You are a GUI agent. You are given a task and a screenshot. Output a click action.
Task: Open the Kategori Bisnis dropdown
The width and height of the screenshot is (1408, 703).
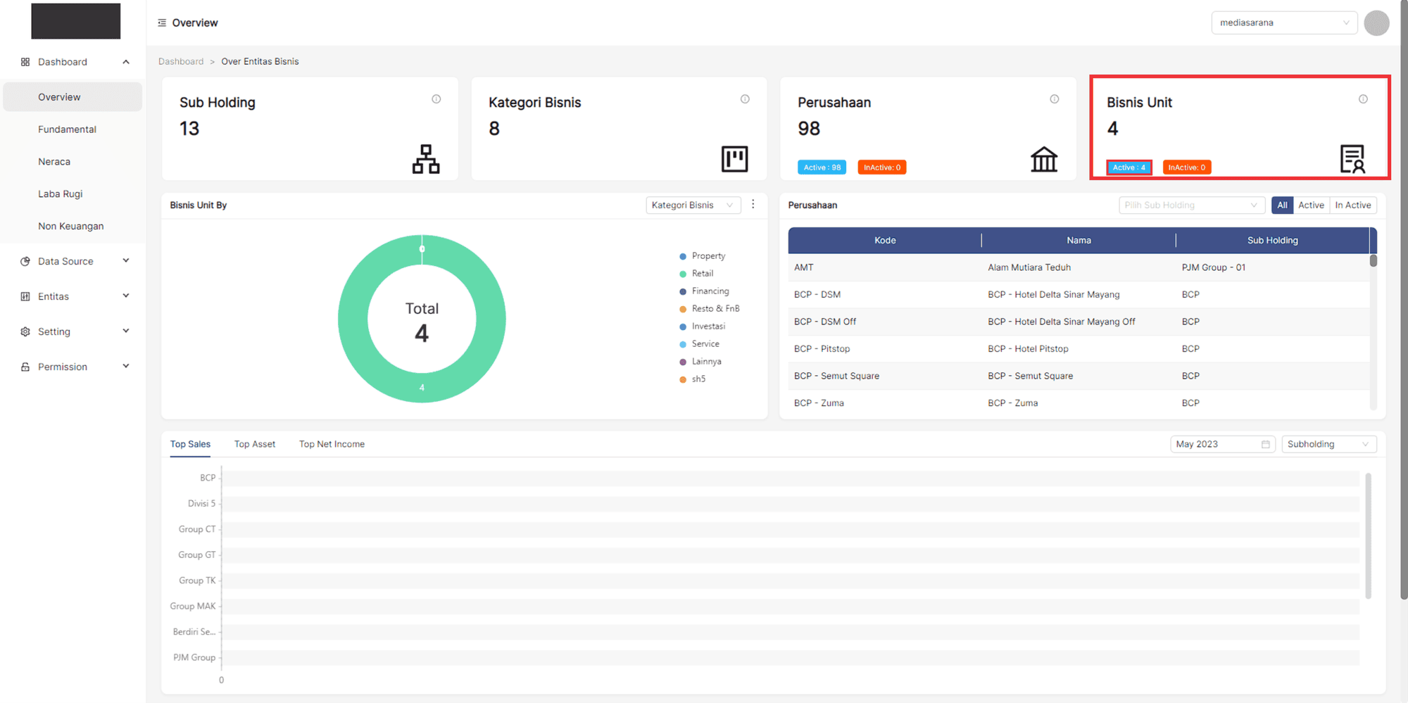[693, 205]
